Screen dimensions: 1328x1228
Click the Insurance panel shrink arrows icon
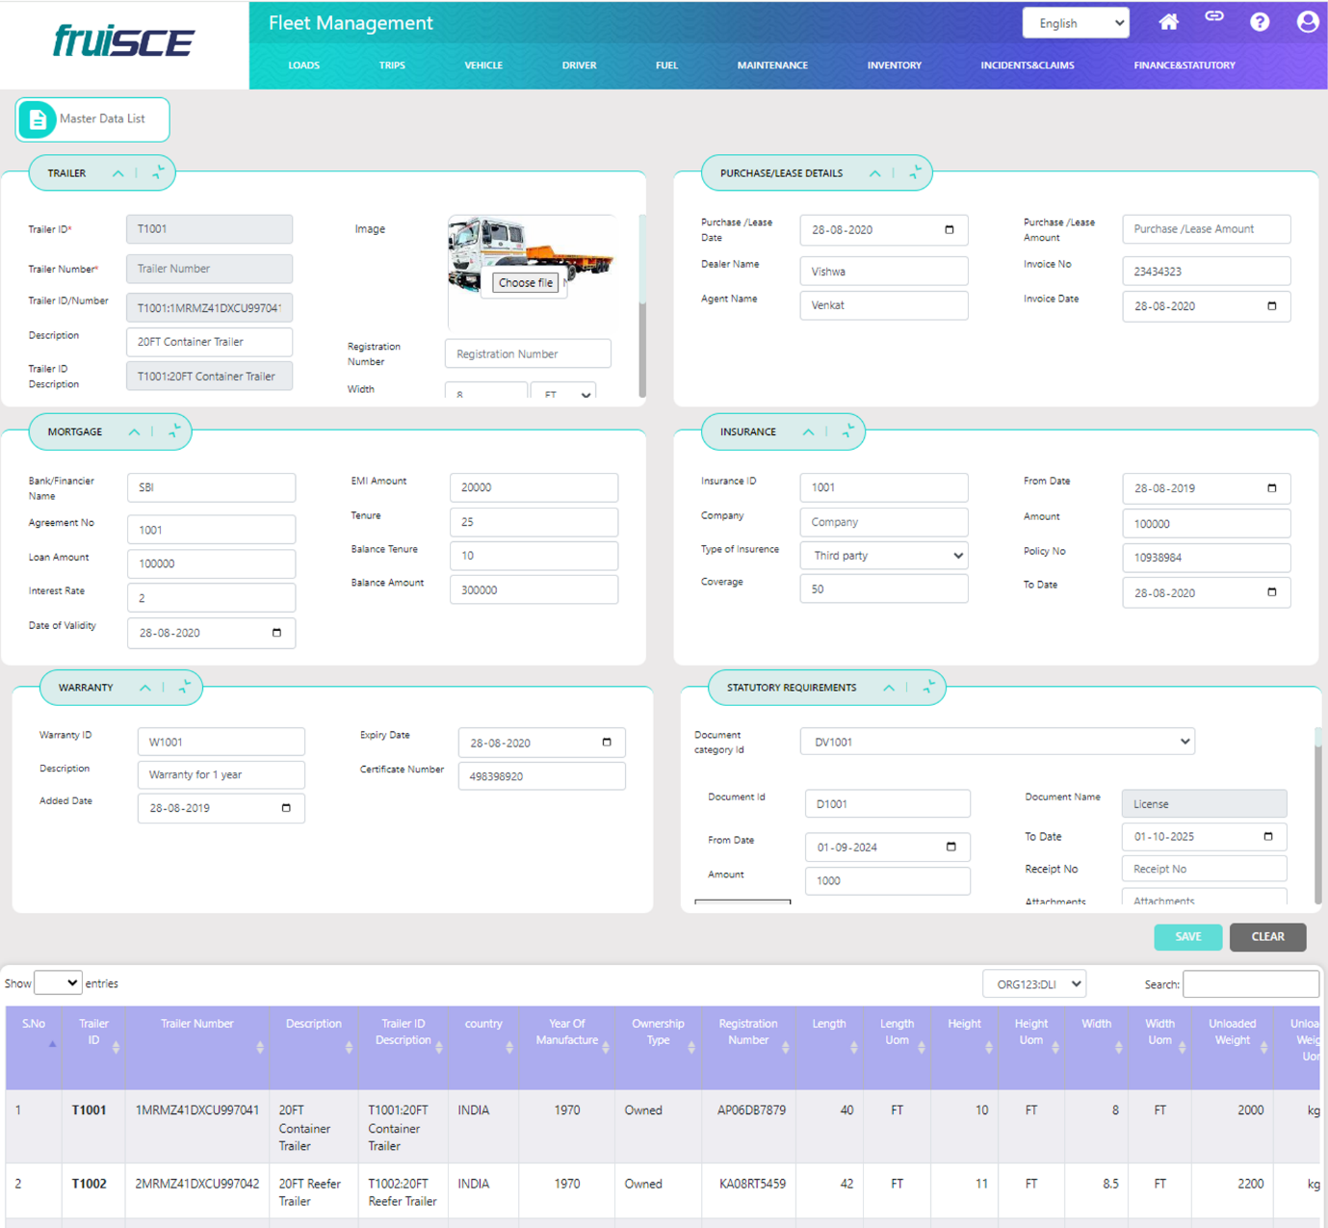click(x=847, y=431)
